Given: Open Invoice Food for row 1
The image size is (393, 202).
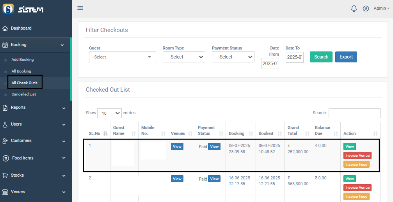Looking at the screenshot, I should [356, 165].
